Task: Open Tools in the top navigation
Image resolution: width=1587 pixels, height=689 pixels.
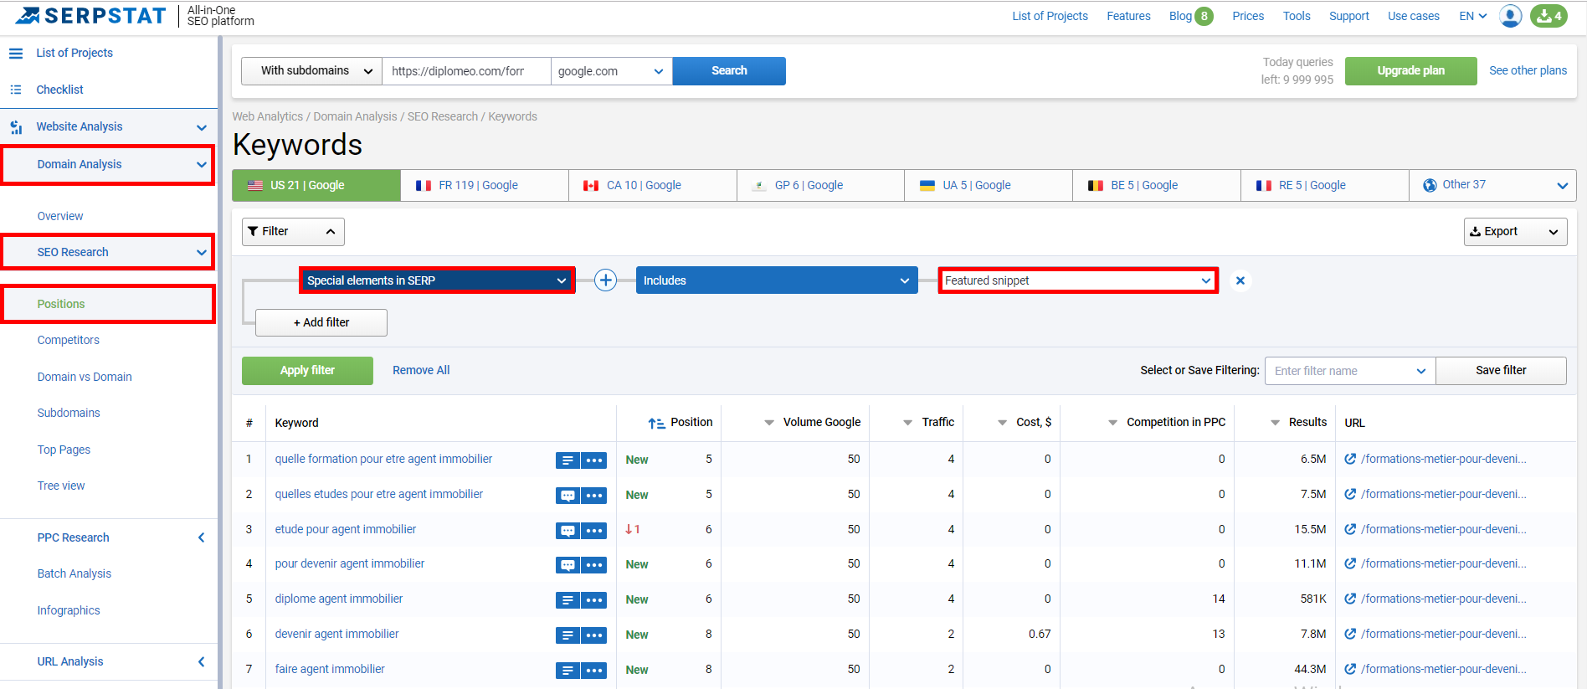Action: [1297, 16]
